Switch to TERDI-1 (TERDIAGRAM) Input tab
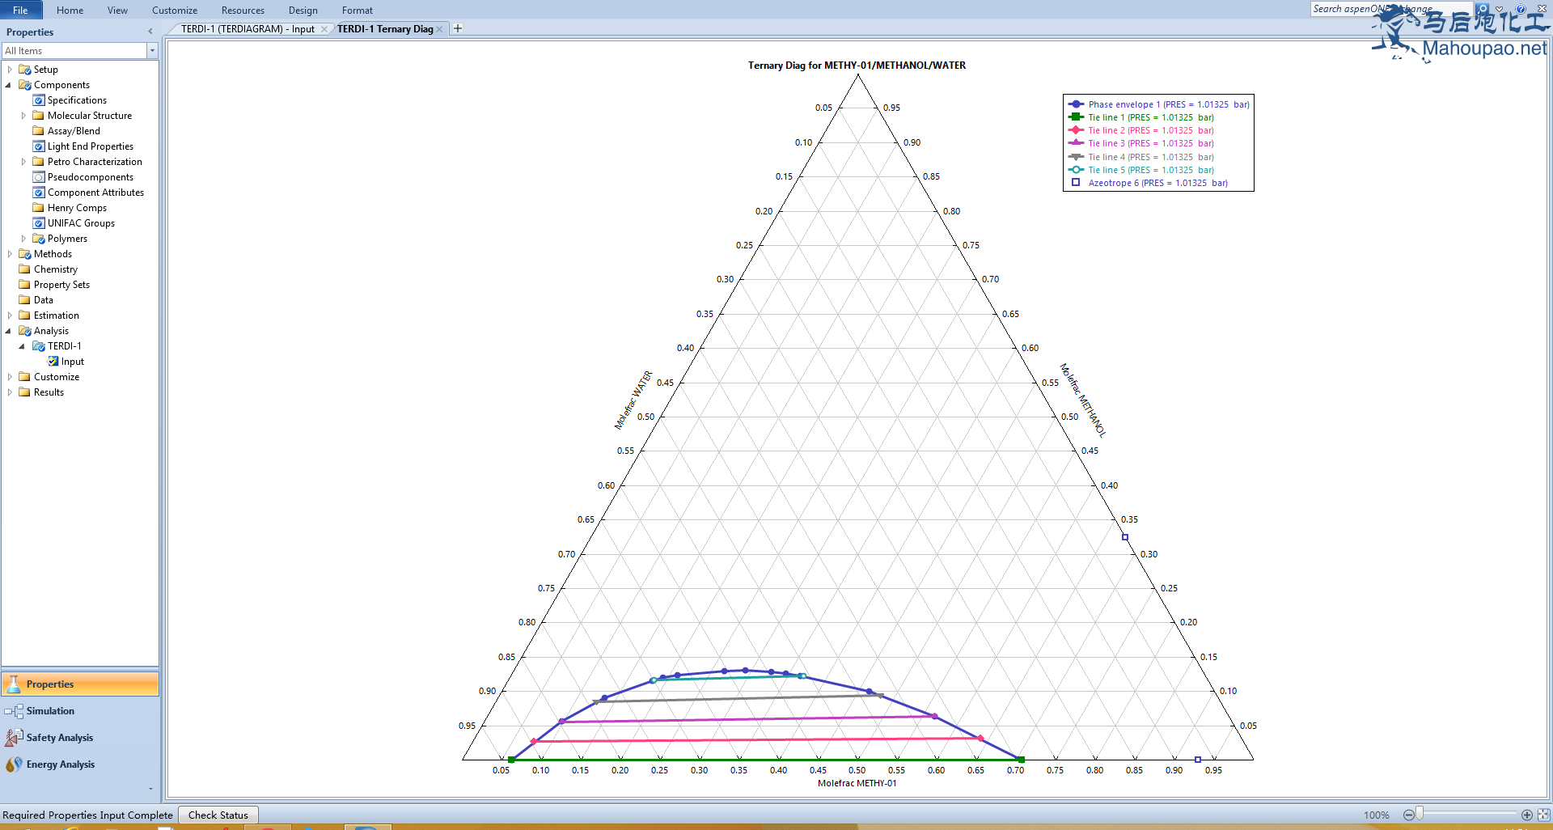The height and width of the screenshot is (830, 1553). click(x=248, y=29)
